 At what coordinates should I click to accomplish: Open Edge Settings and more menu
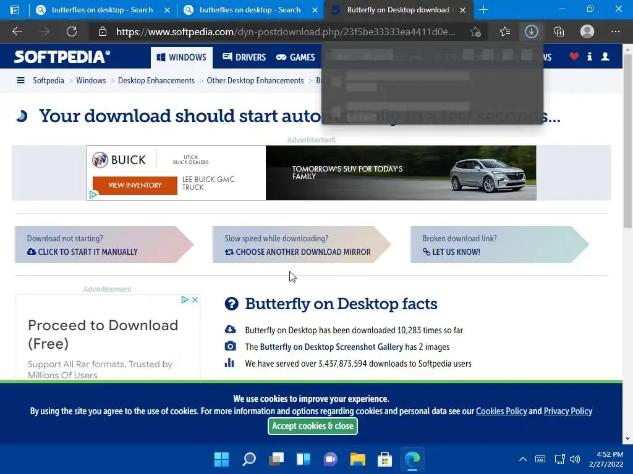pos(615,31)
